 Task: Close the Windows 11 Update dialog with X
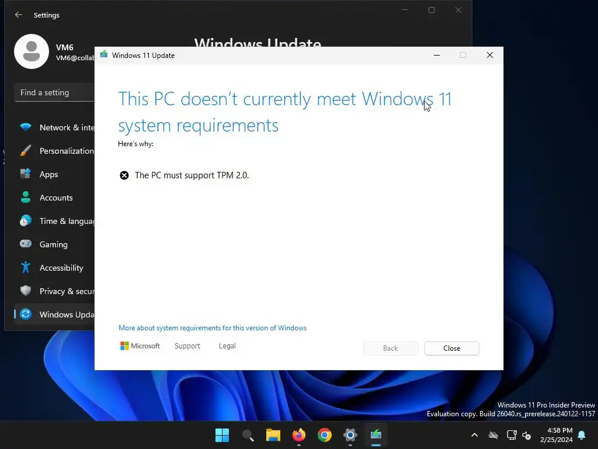coord(490,56)
